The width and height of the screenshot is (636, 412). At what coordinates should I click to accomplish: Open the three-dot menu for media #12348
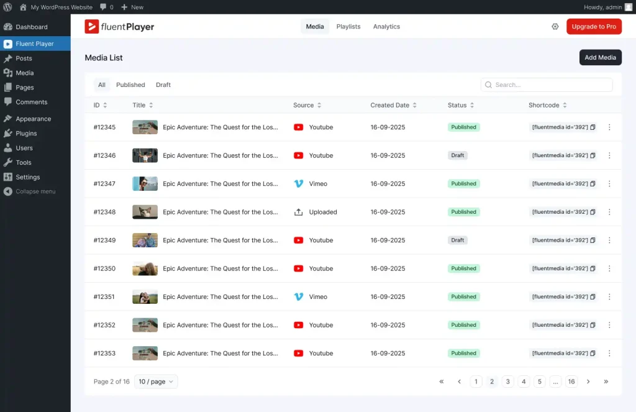click(609, 212)
